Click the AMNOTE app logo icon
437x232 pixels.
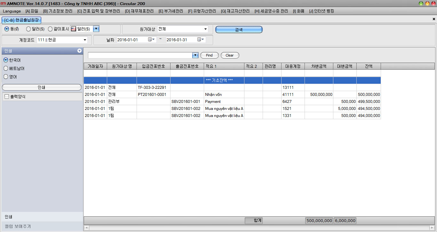(3, 4)
